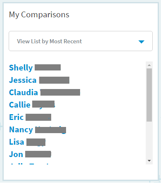Open Shelly's comparison link
The image size is (161, 183).
point(35,68)
